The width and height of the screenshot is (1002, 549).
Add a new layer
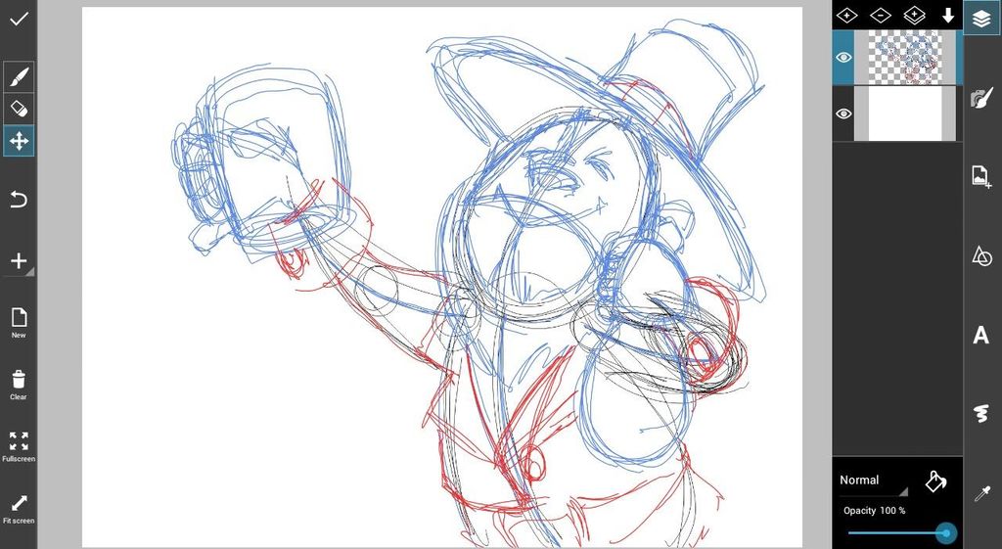click(x=846, y=16)
